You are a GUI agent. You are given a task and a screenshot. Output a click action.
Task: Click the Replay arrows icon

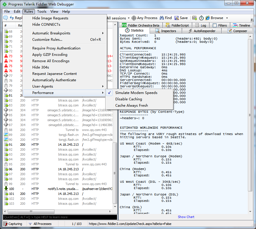[x=12, y=18]
